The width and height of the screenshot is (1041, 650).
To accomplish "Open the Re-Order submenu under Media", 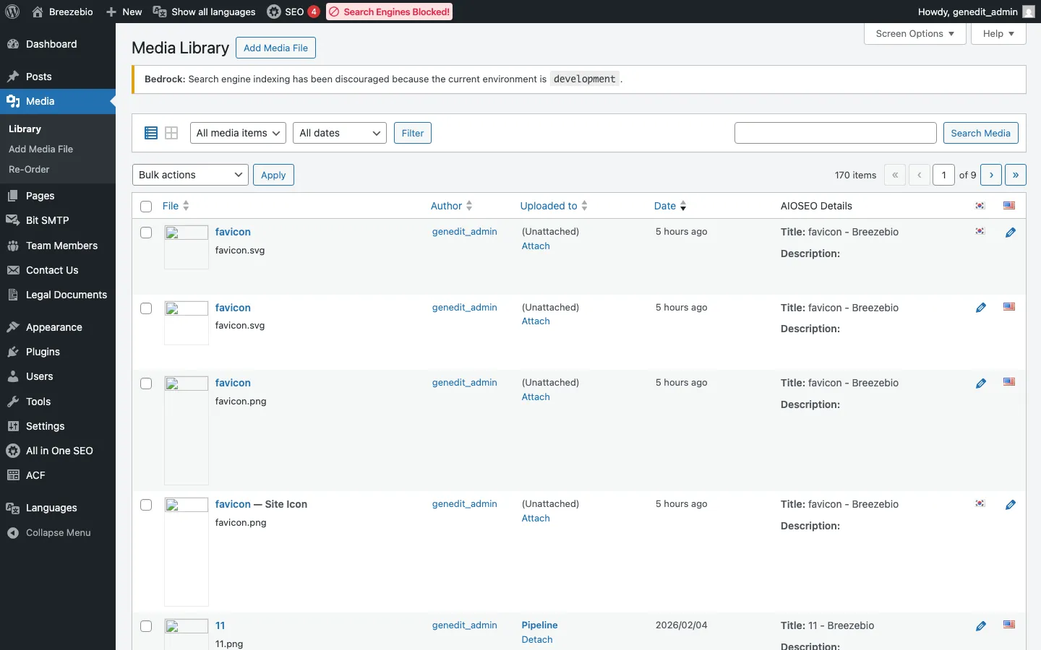I will [29, 169].
